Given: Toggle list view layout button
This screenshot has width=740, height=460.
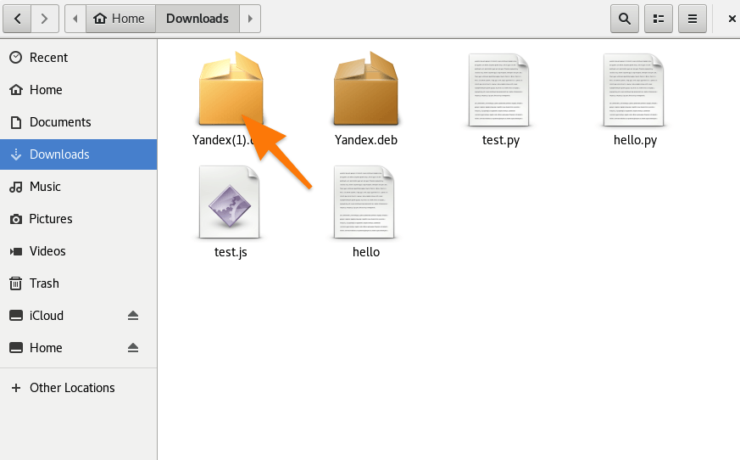Looking at the screenshot, I should click(659, 18).
